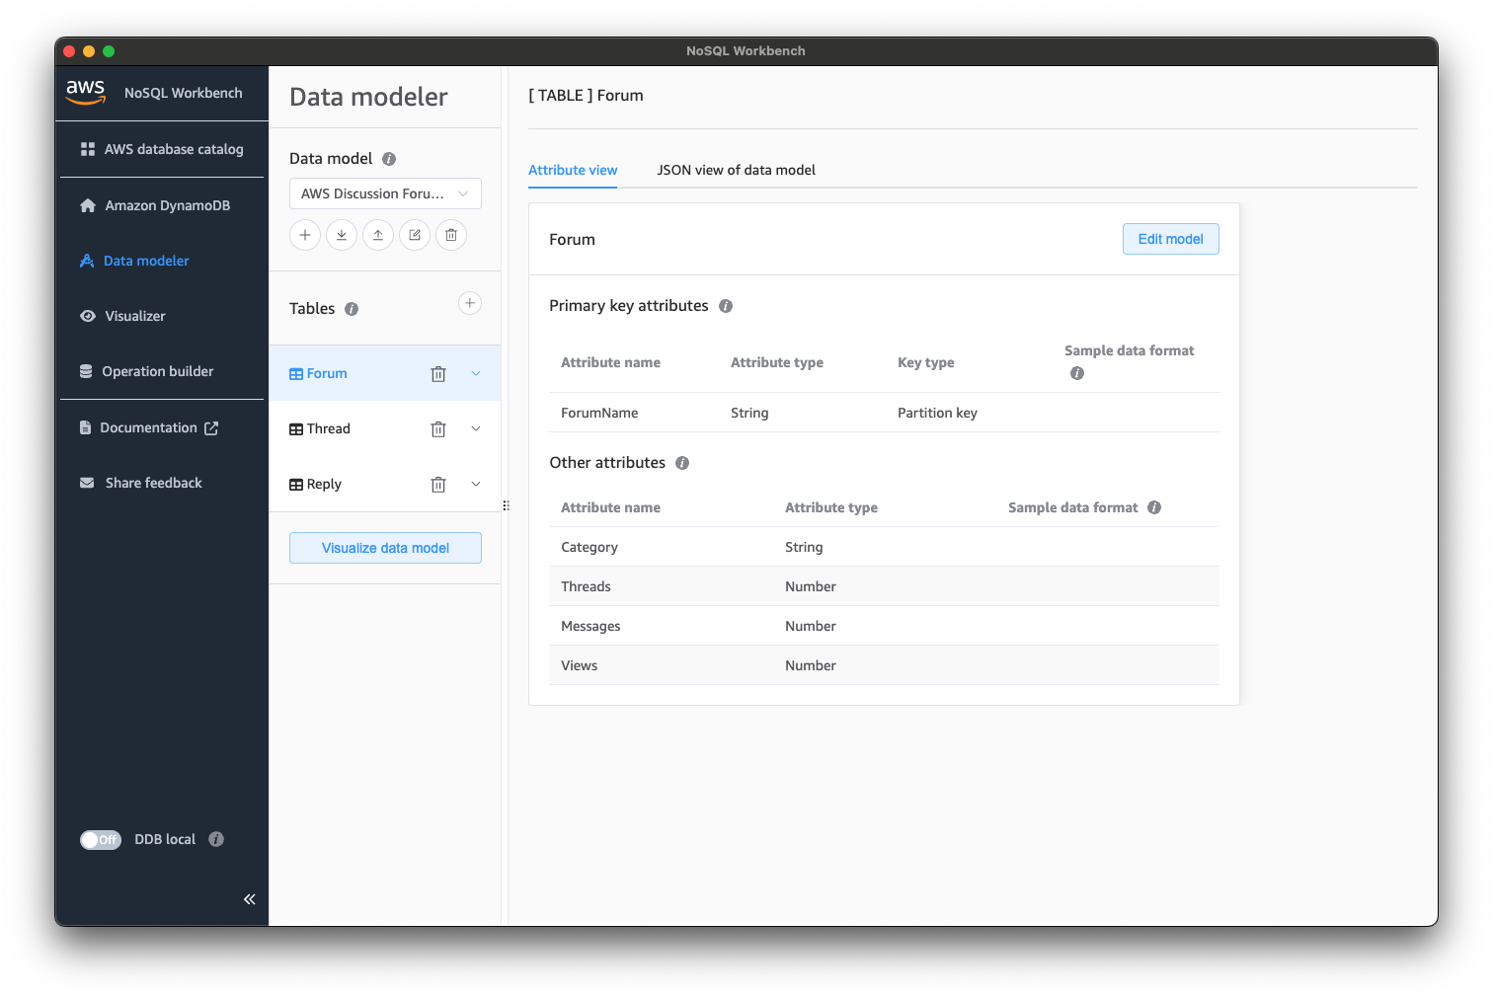Delete data model trash icon
This screenshot has height=999, width=1493.
pos(451,235)
